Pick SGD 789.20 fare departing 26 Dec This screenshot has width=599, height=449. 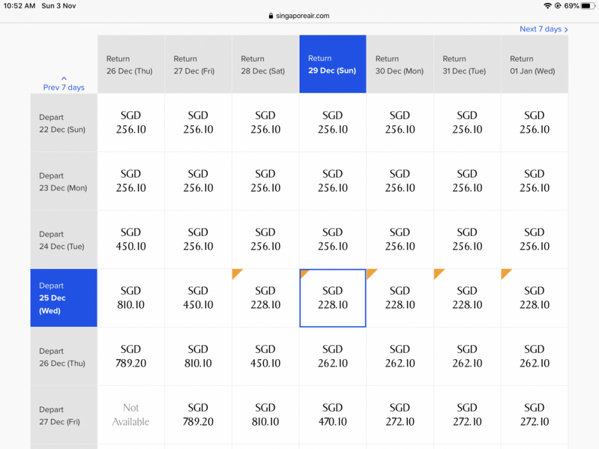tap(131, 356)
